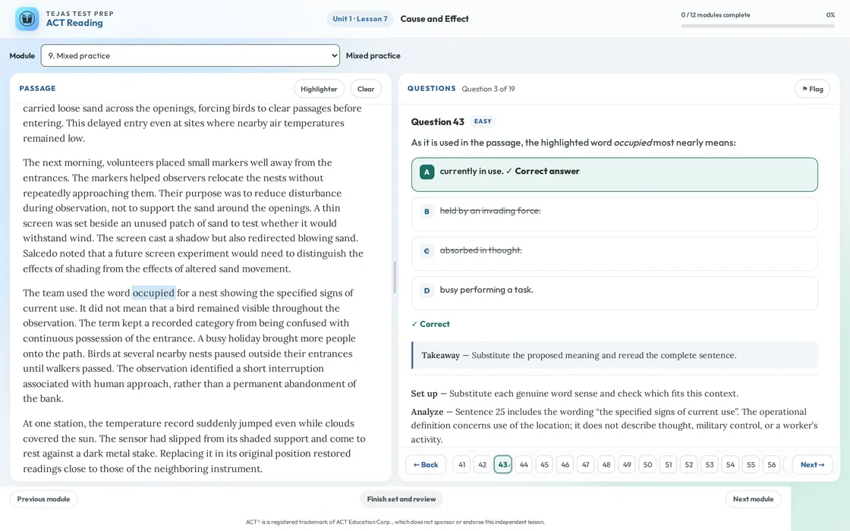Jump to question 47
This screenshot has height=531, width=850.
tap(585, 465)
